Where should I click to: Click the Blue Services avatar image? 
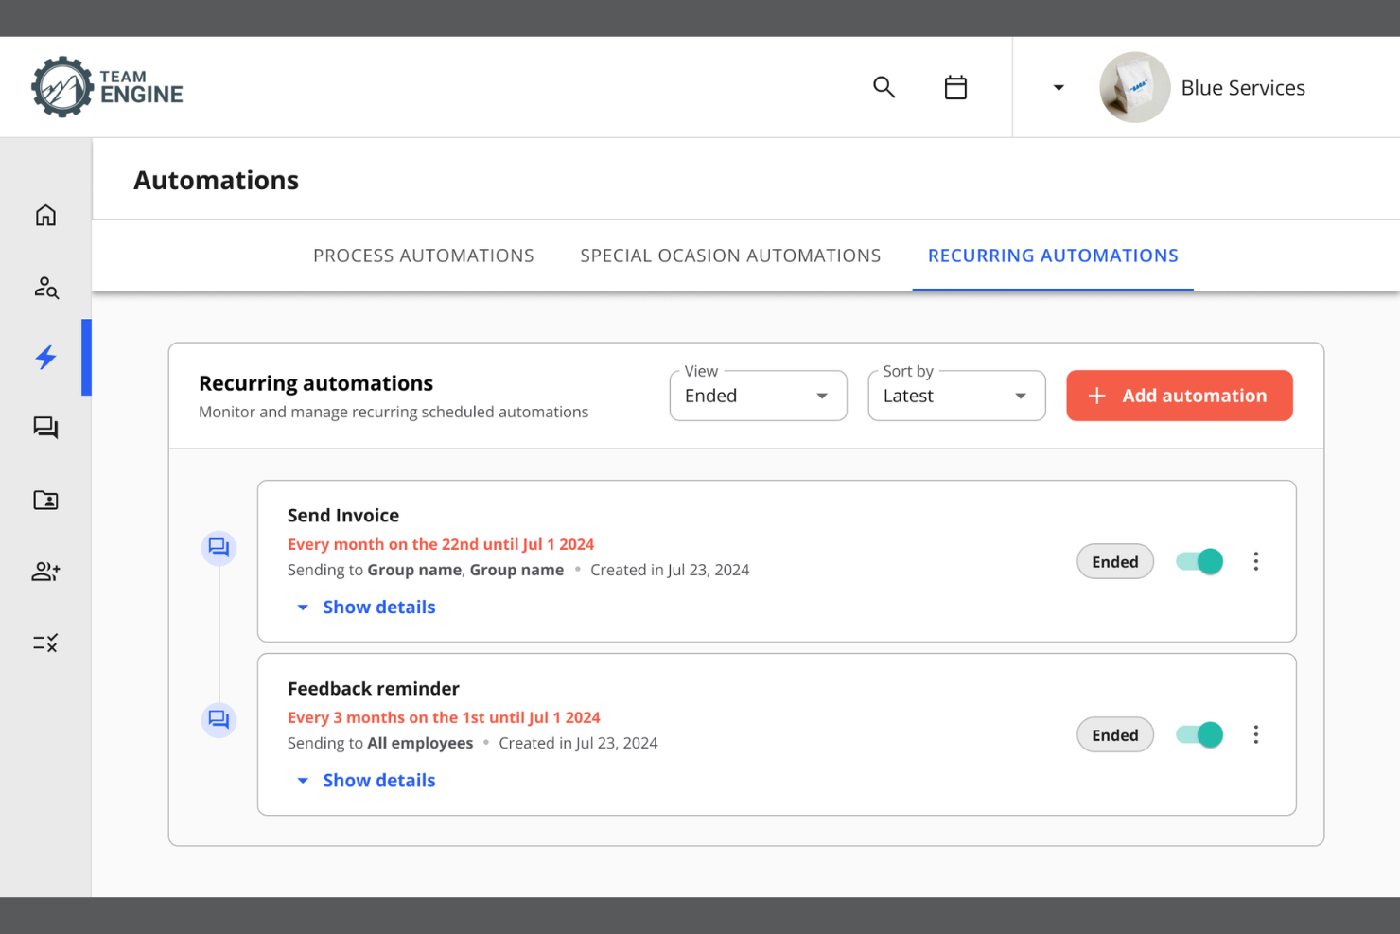coord(1134,87)
